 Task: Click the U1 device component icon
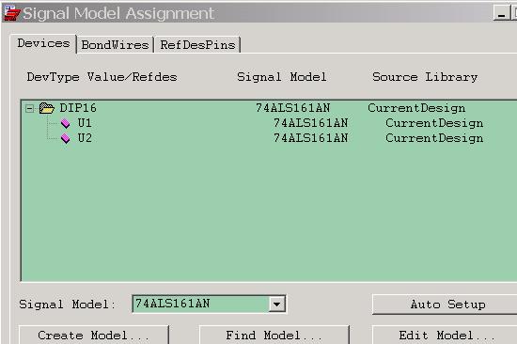[x=66, y=124]
